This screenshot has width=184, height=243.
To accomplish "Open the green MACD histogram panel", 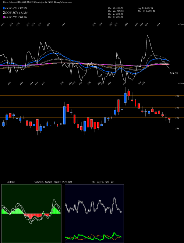I will coord(31,214).
